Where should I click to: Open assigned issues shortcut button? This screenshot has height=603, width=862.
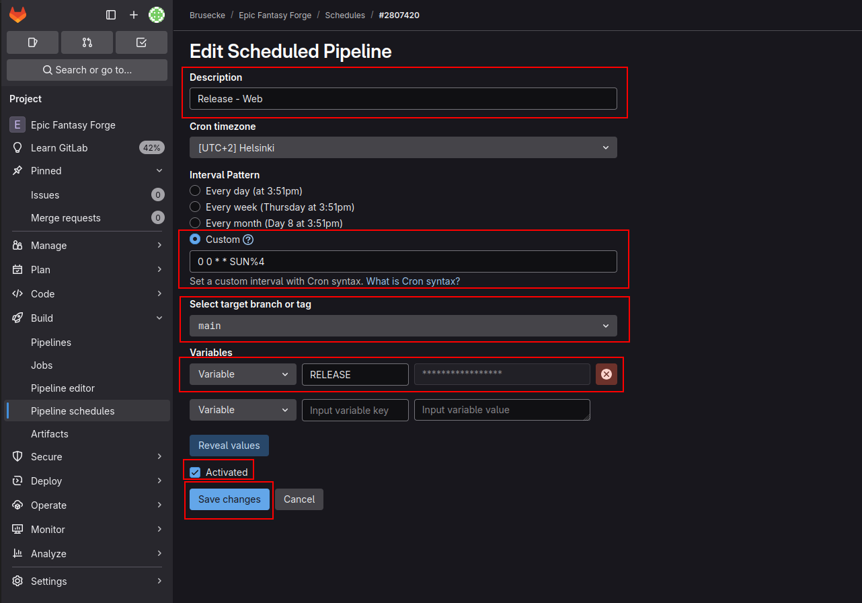pyautogui.click(x=32, y=42)
